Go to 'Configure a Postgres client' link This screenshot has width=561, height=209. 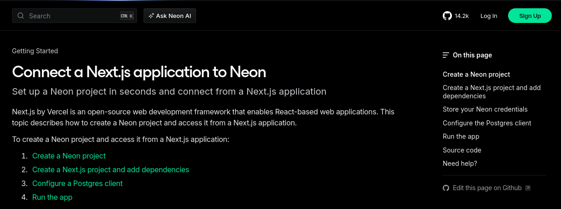tap(77, 183)
